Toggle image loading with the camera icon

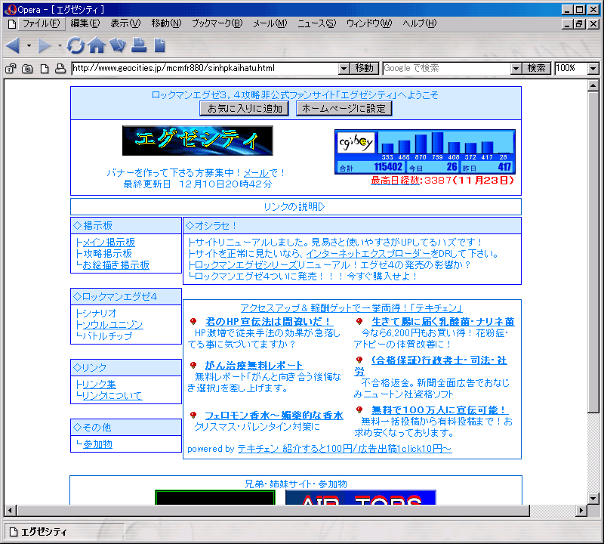coord(27,69)
